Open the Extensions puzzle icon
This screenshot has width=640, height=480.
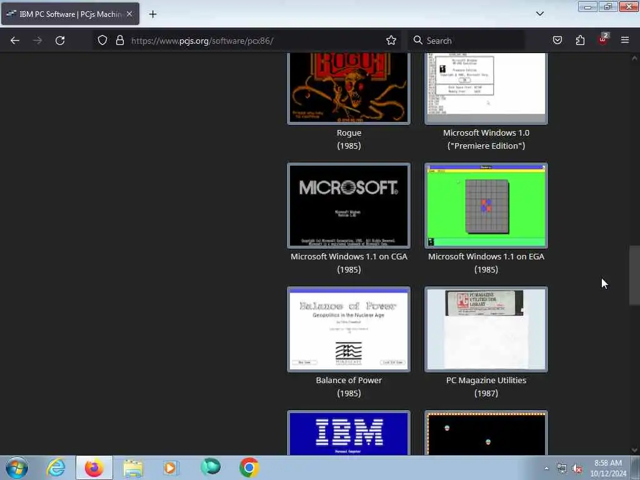tap(580, 40)
